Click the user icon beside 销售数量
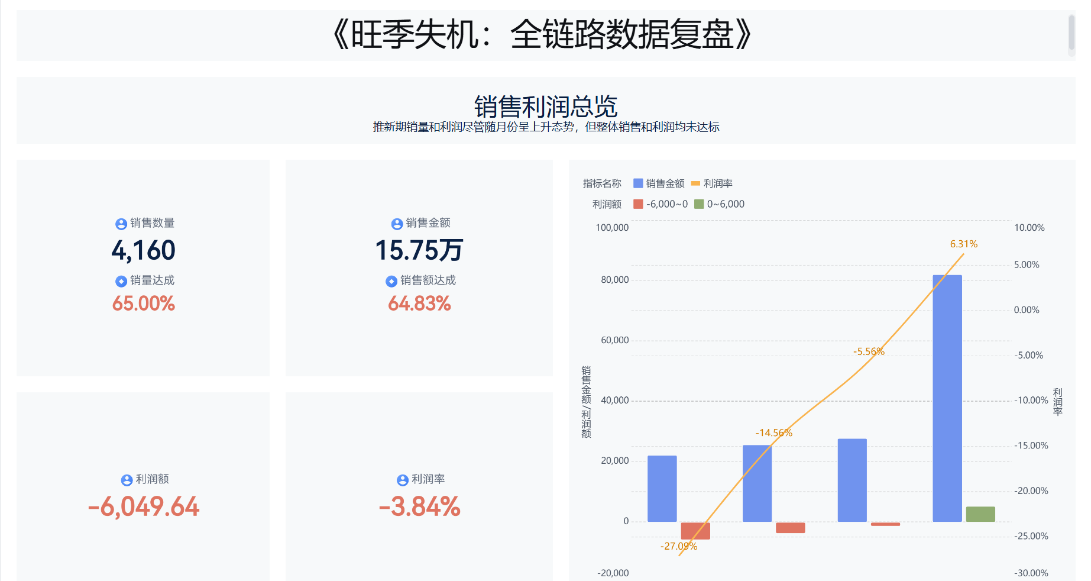1091x581 pixels. click(x=121, y=224)
